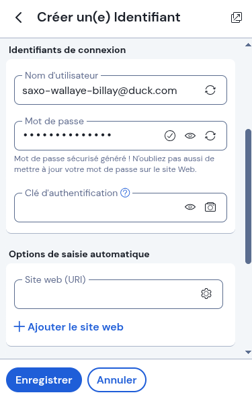Regenerate the password with the refresh icon
The height and width of the screenshot is (399, 252).
pyautogui.click(x=210, y=136)
